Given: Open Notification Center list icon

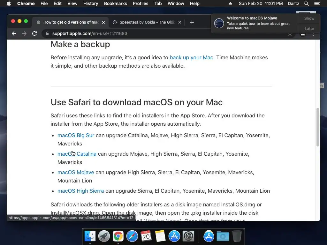Looking at the screenshot, I should (316, 4).
